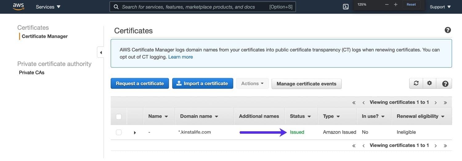Viewport: 462px width, 161px height.
Task: Follow the Learn more link
Action: coord(180,57)
